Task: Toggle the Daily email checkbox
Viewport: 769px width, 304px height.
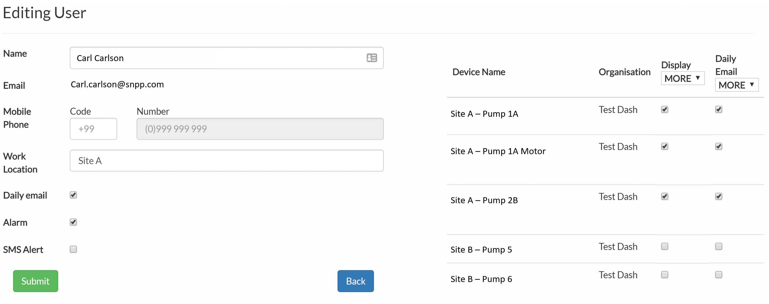Action: pyautogui.click(x=73, y=195)
